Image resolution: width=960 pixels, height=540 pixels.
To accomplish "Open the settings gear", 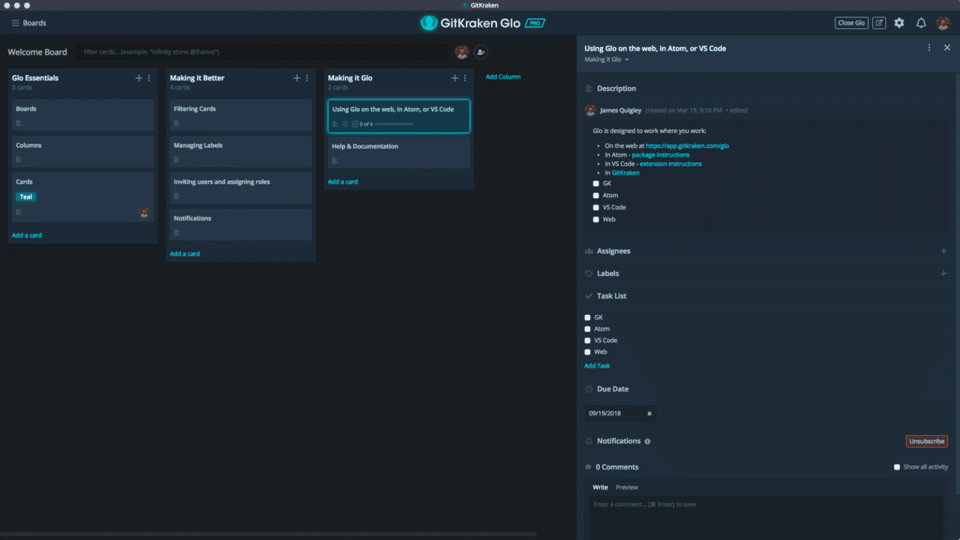I will pyautogui.click(x=899, y=22).
